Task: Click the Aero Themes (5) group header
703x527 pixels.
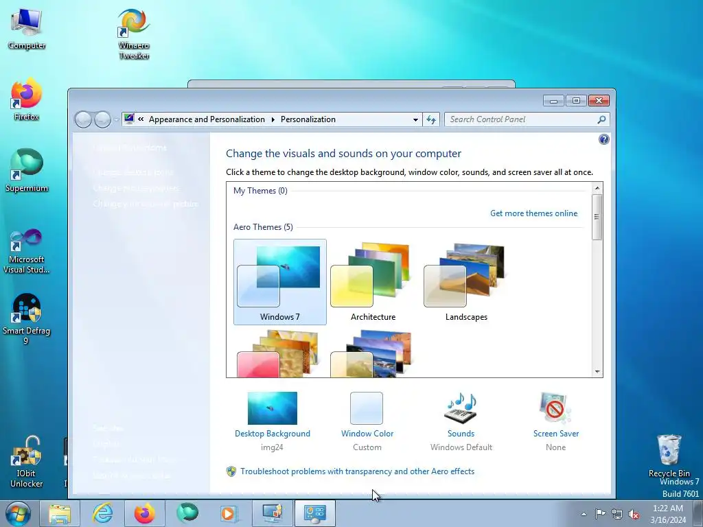Action: pyautogui.click(x=263, y=227)
